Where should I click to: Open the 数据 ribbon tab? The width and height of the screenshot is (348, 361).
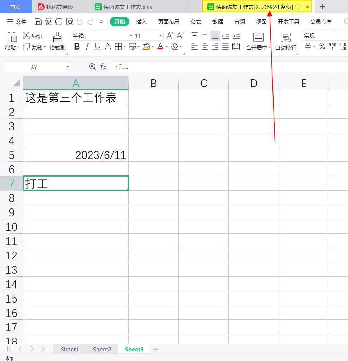coord(217,22)
